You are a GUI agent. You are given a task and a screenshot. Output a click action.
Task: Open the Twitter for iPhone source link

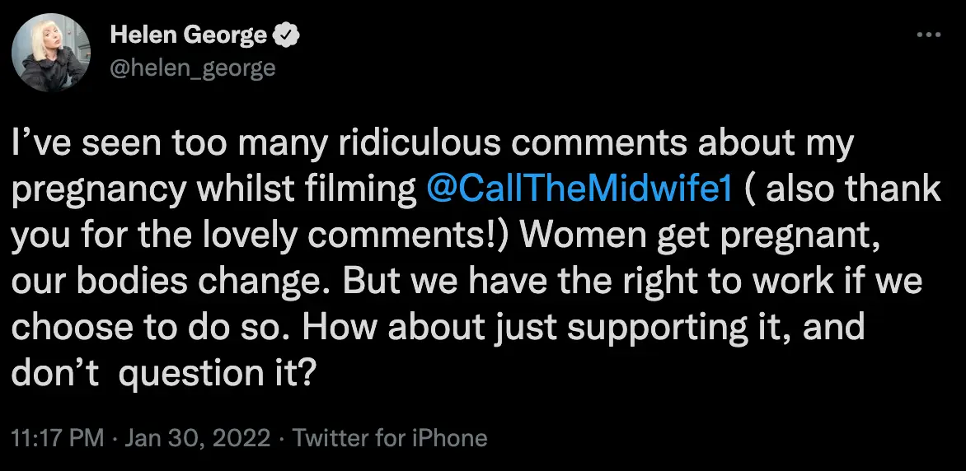[x=390, y=438]
